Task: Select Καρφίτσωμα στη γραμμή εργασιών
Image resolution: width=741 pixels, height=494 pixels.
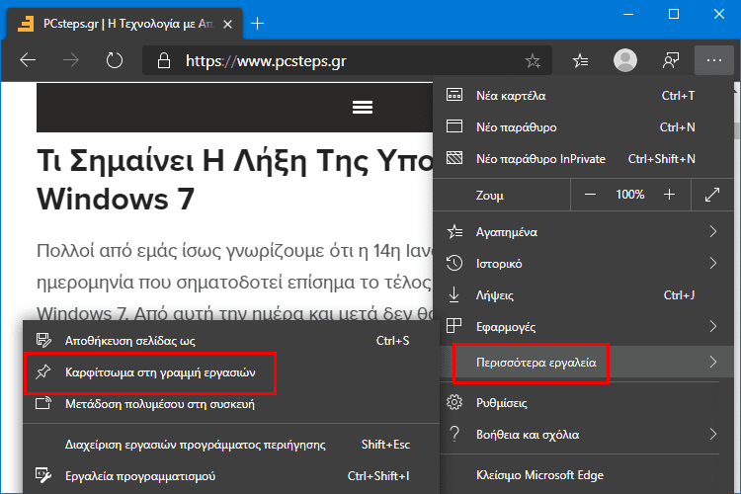Action: pyautogui.click(x=231, y=372)
